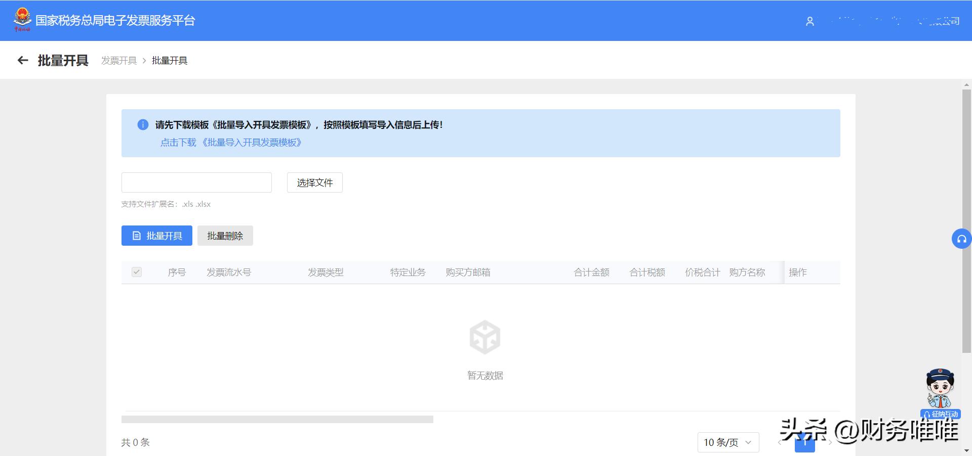The height and width of the screenshot is (456, 972).
Task: Click the scroll-down arrow of the vertical scrollbar
Action: (x=966, y=450)
